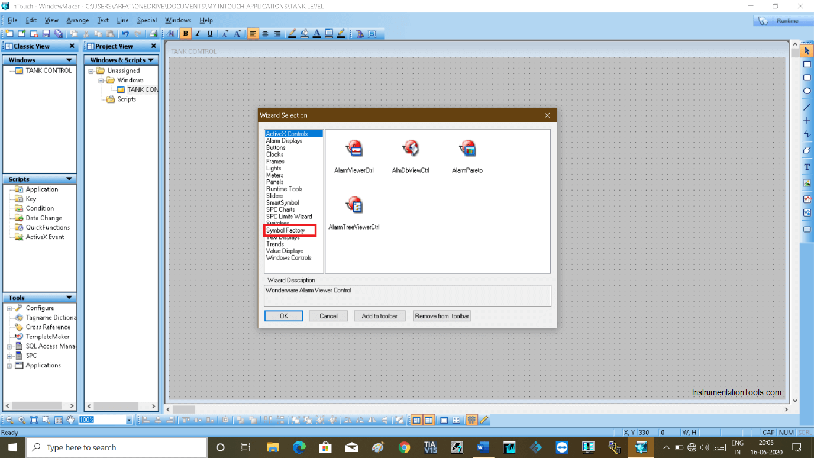Open the Special menu
This screenshot has height=458, width=814.
coord(147,20)
